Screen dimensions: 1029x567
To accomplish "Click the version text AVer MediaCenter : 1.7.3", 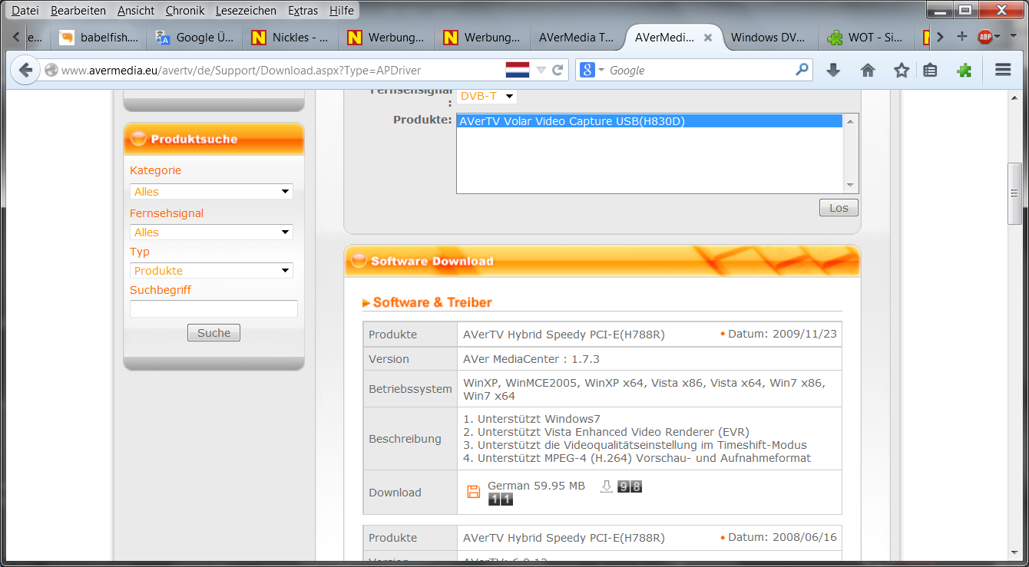I will tap(531, 359).
